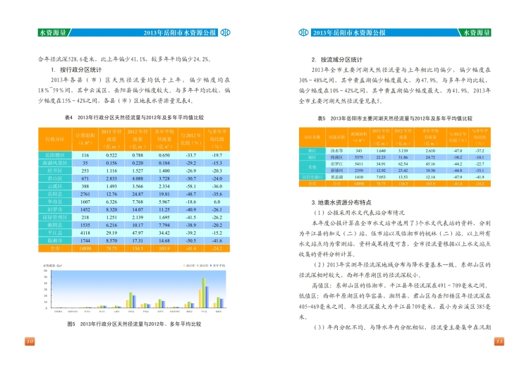Click the '华容县' row label in Table 4

[55, 202]
